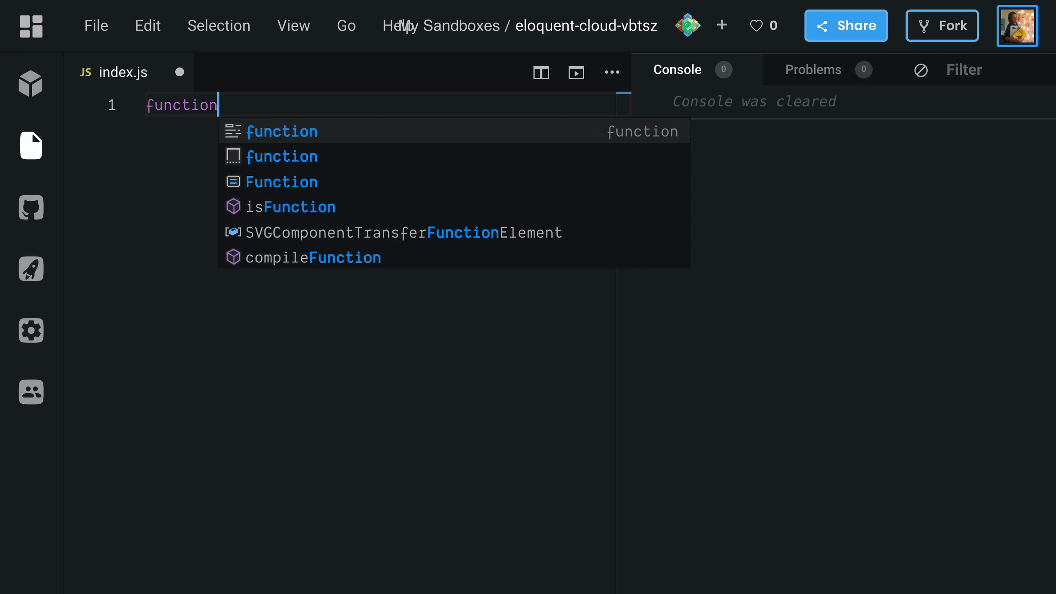Viewport: 1056px width, 594px height.
Task: Click the likes count number
Action: coord(773,26)
